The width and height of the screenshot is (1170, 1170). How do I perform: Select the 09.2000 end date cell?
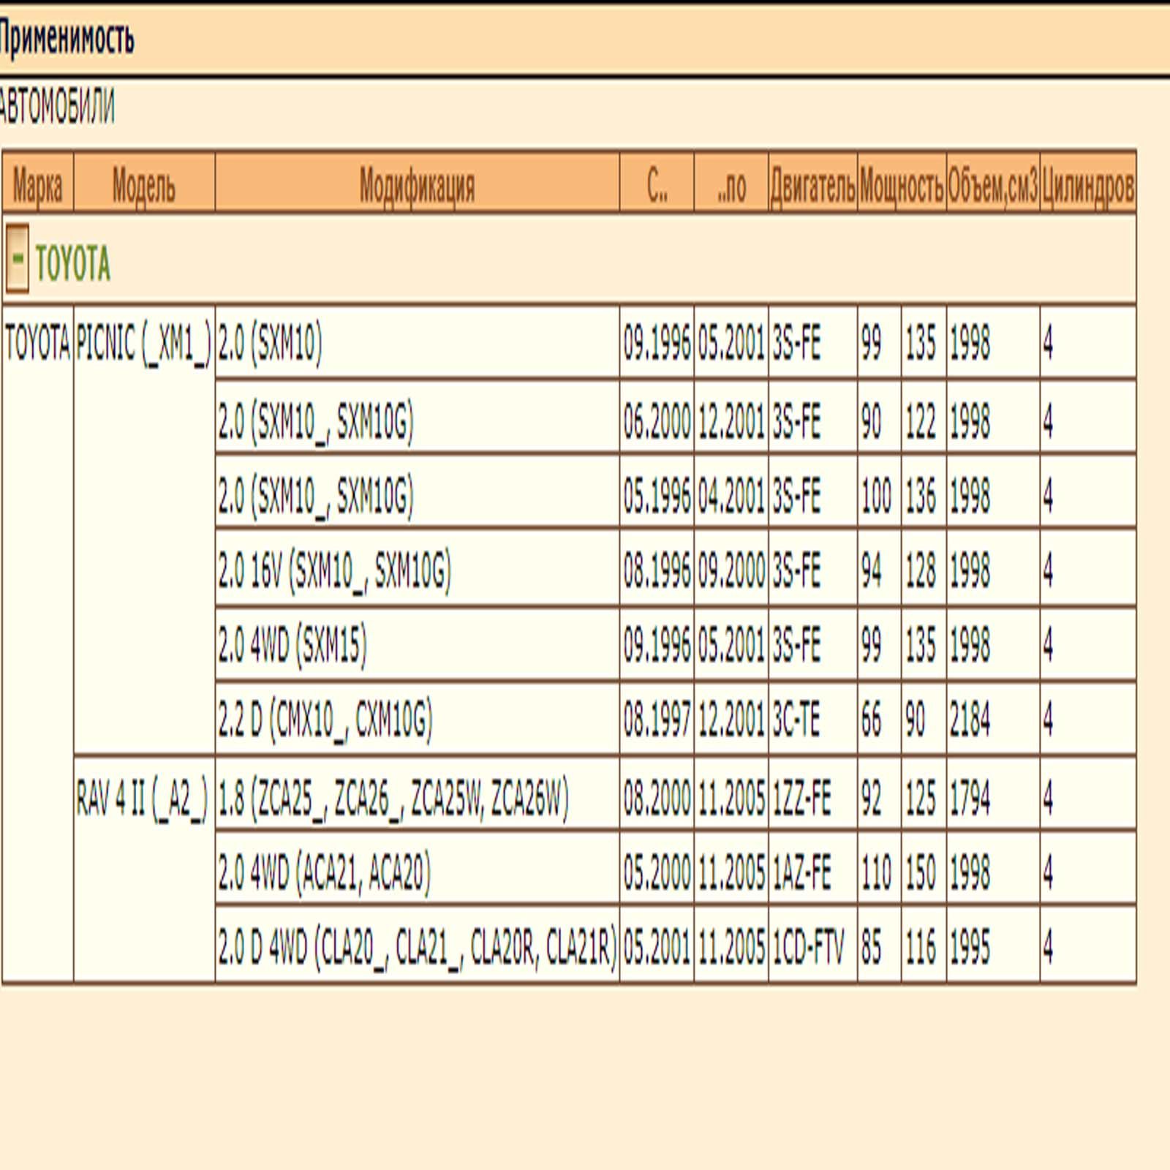[x=731, y=568]
